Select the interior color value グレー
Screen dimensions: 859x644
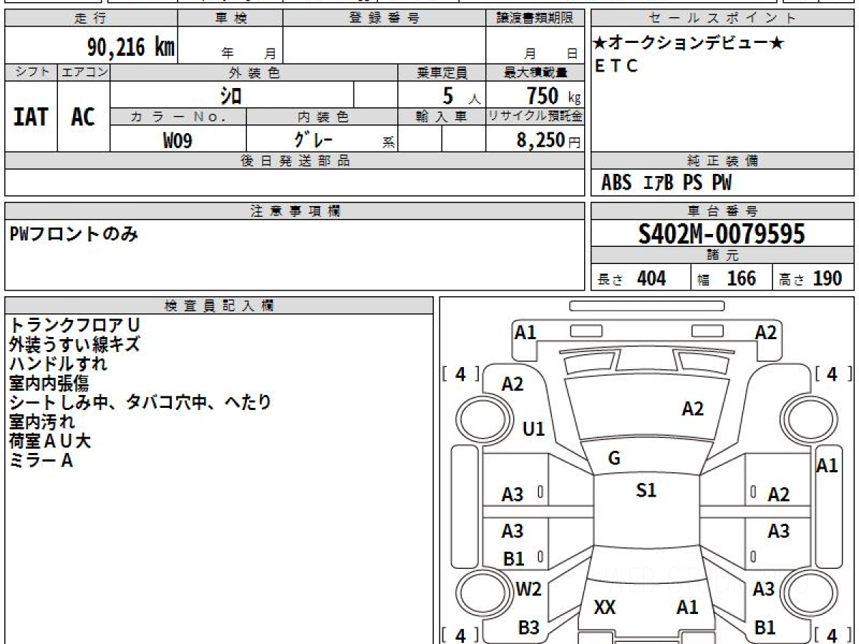(314, 138)
